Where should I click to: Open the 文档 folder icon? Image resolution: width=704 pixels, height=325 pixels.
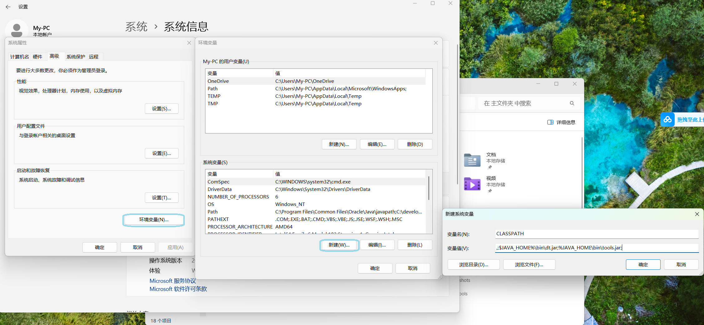(x=472, y=160)
